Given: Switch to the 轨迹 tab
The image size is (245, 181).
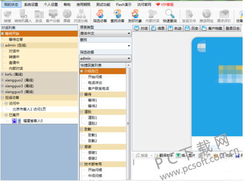Looking at the screenshot, I should tap(175, 29).
